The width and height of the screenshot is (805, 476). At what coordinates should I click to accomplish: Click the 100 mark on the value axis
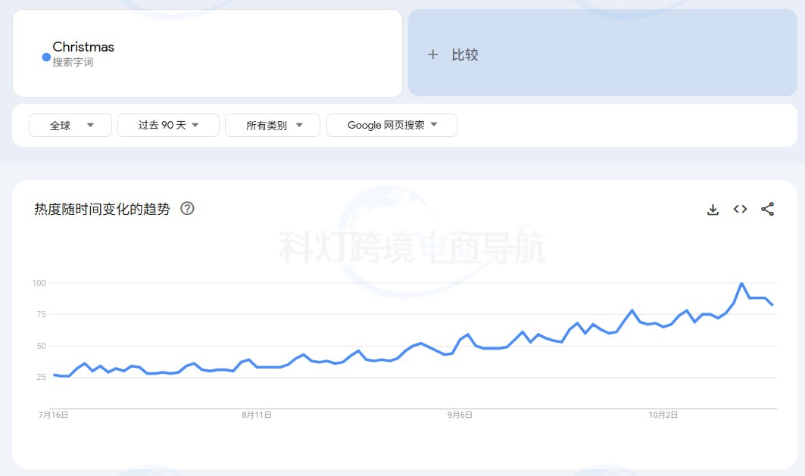coord(39,283)
